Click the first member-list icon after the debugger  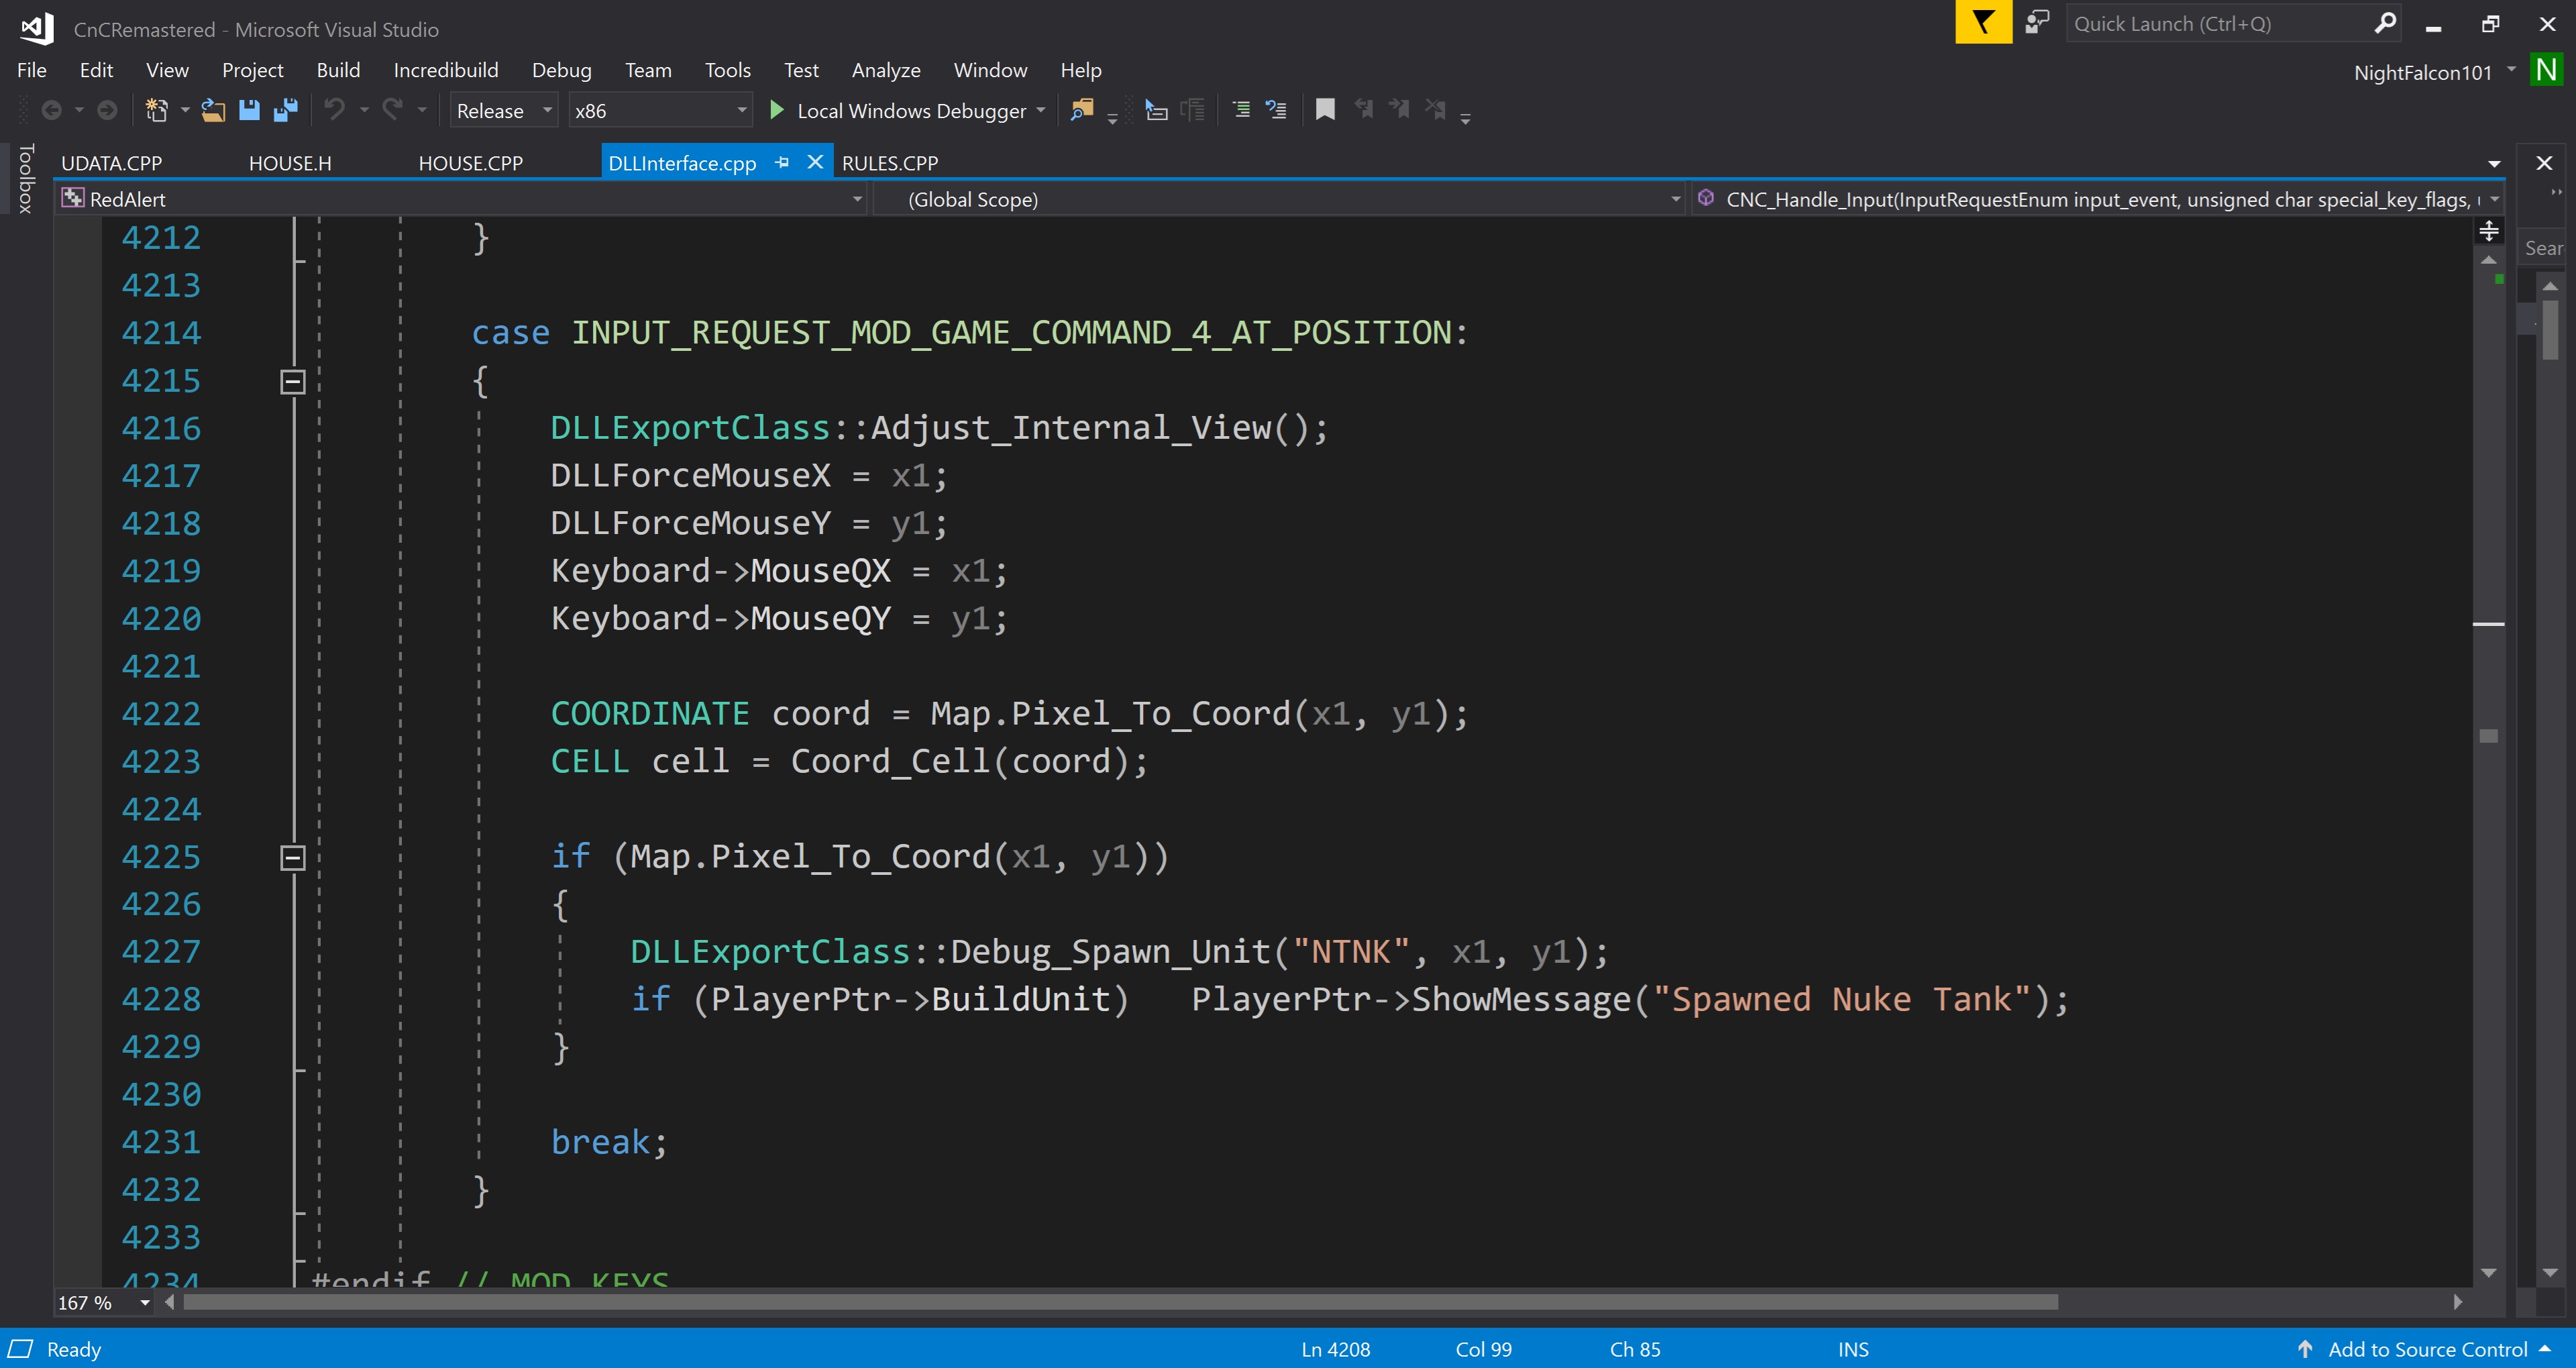point(1155,110)
